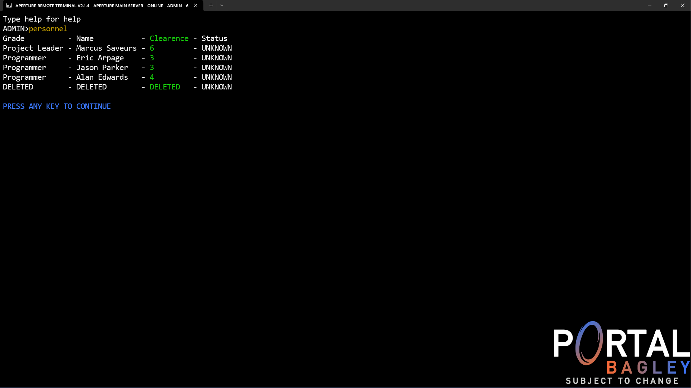Open a new terminal tab
Screen dimensions: 691x388
tap(211, 5)
